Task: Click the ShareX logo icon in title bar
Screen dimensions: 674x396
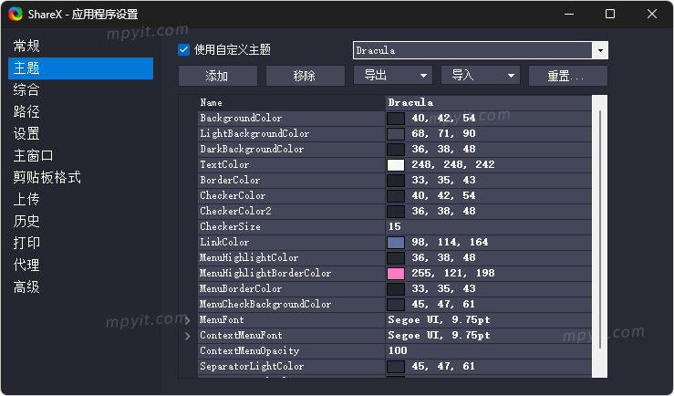Action: (16, 15)
